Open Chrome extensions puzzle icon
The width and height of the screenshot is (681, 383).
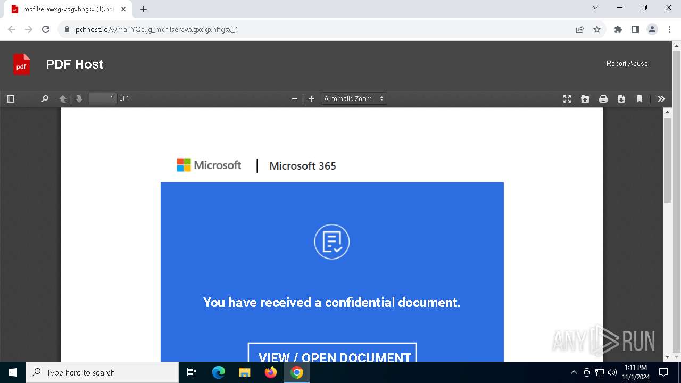618,29
